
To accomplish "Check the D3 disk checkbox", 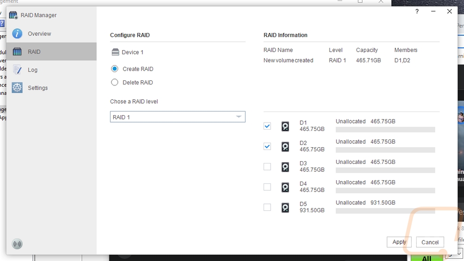I will click(267, 167).
